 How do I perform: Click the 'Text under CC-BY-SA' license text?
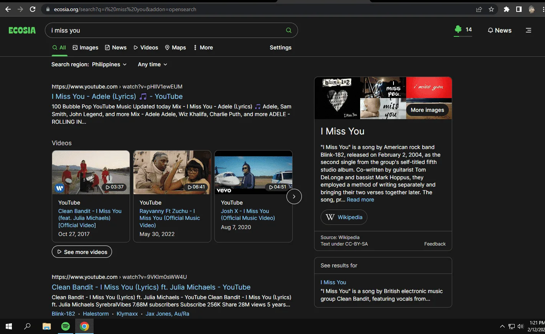coord(344,244)
